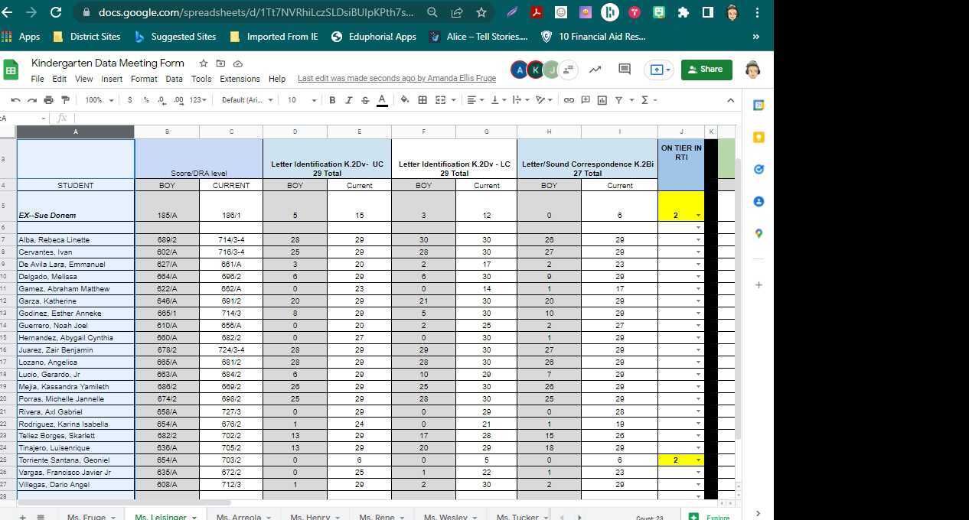Screen dimensions: 969x520
Task: Toggle bold formatting
Action: [331, 100]
